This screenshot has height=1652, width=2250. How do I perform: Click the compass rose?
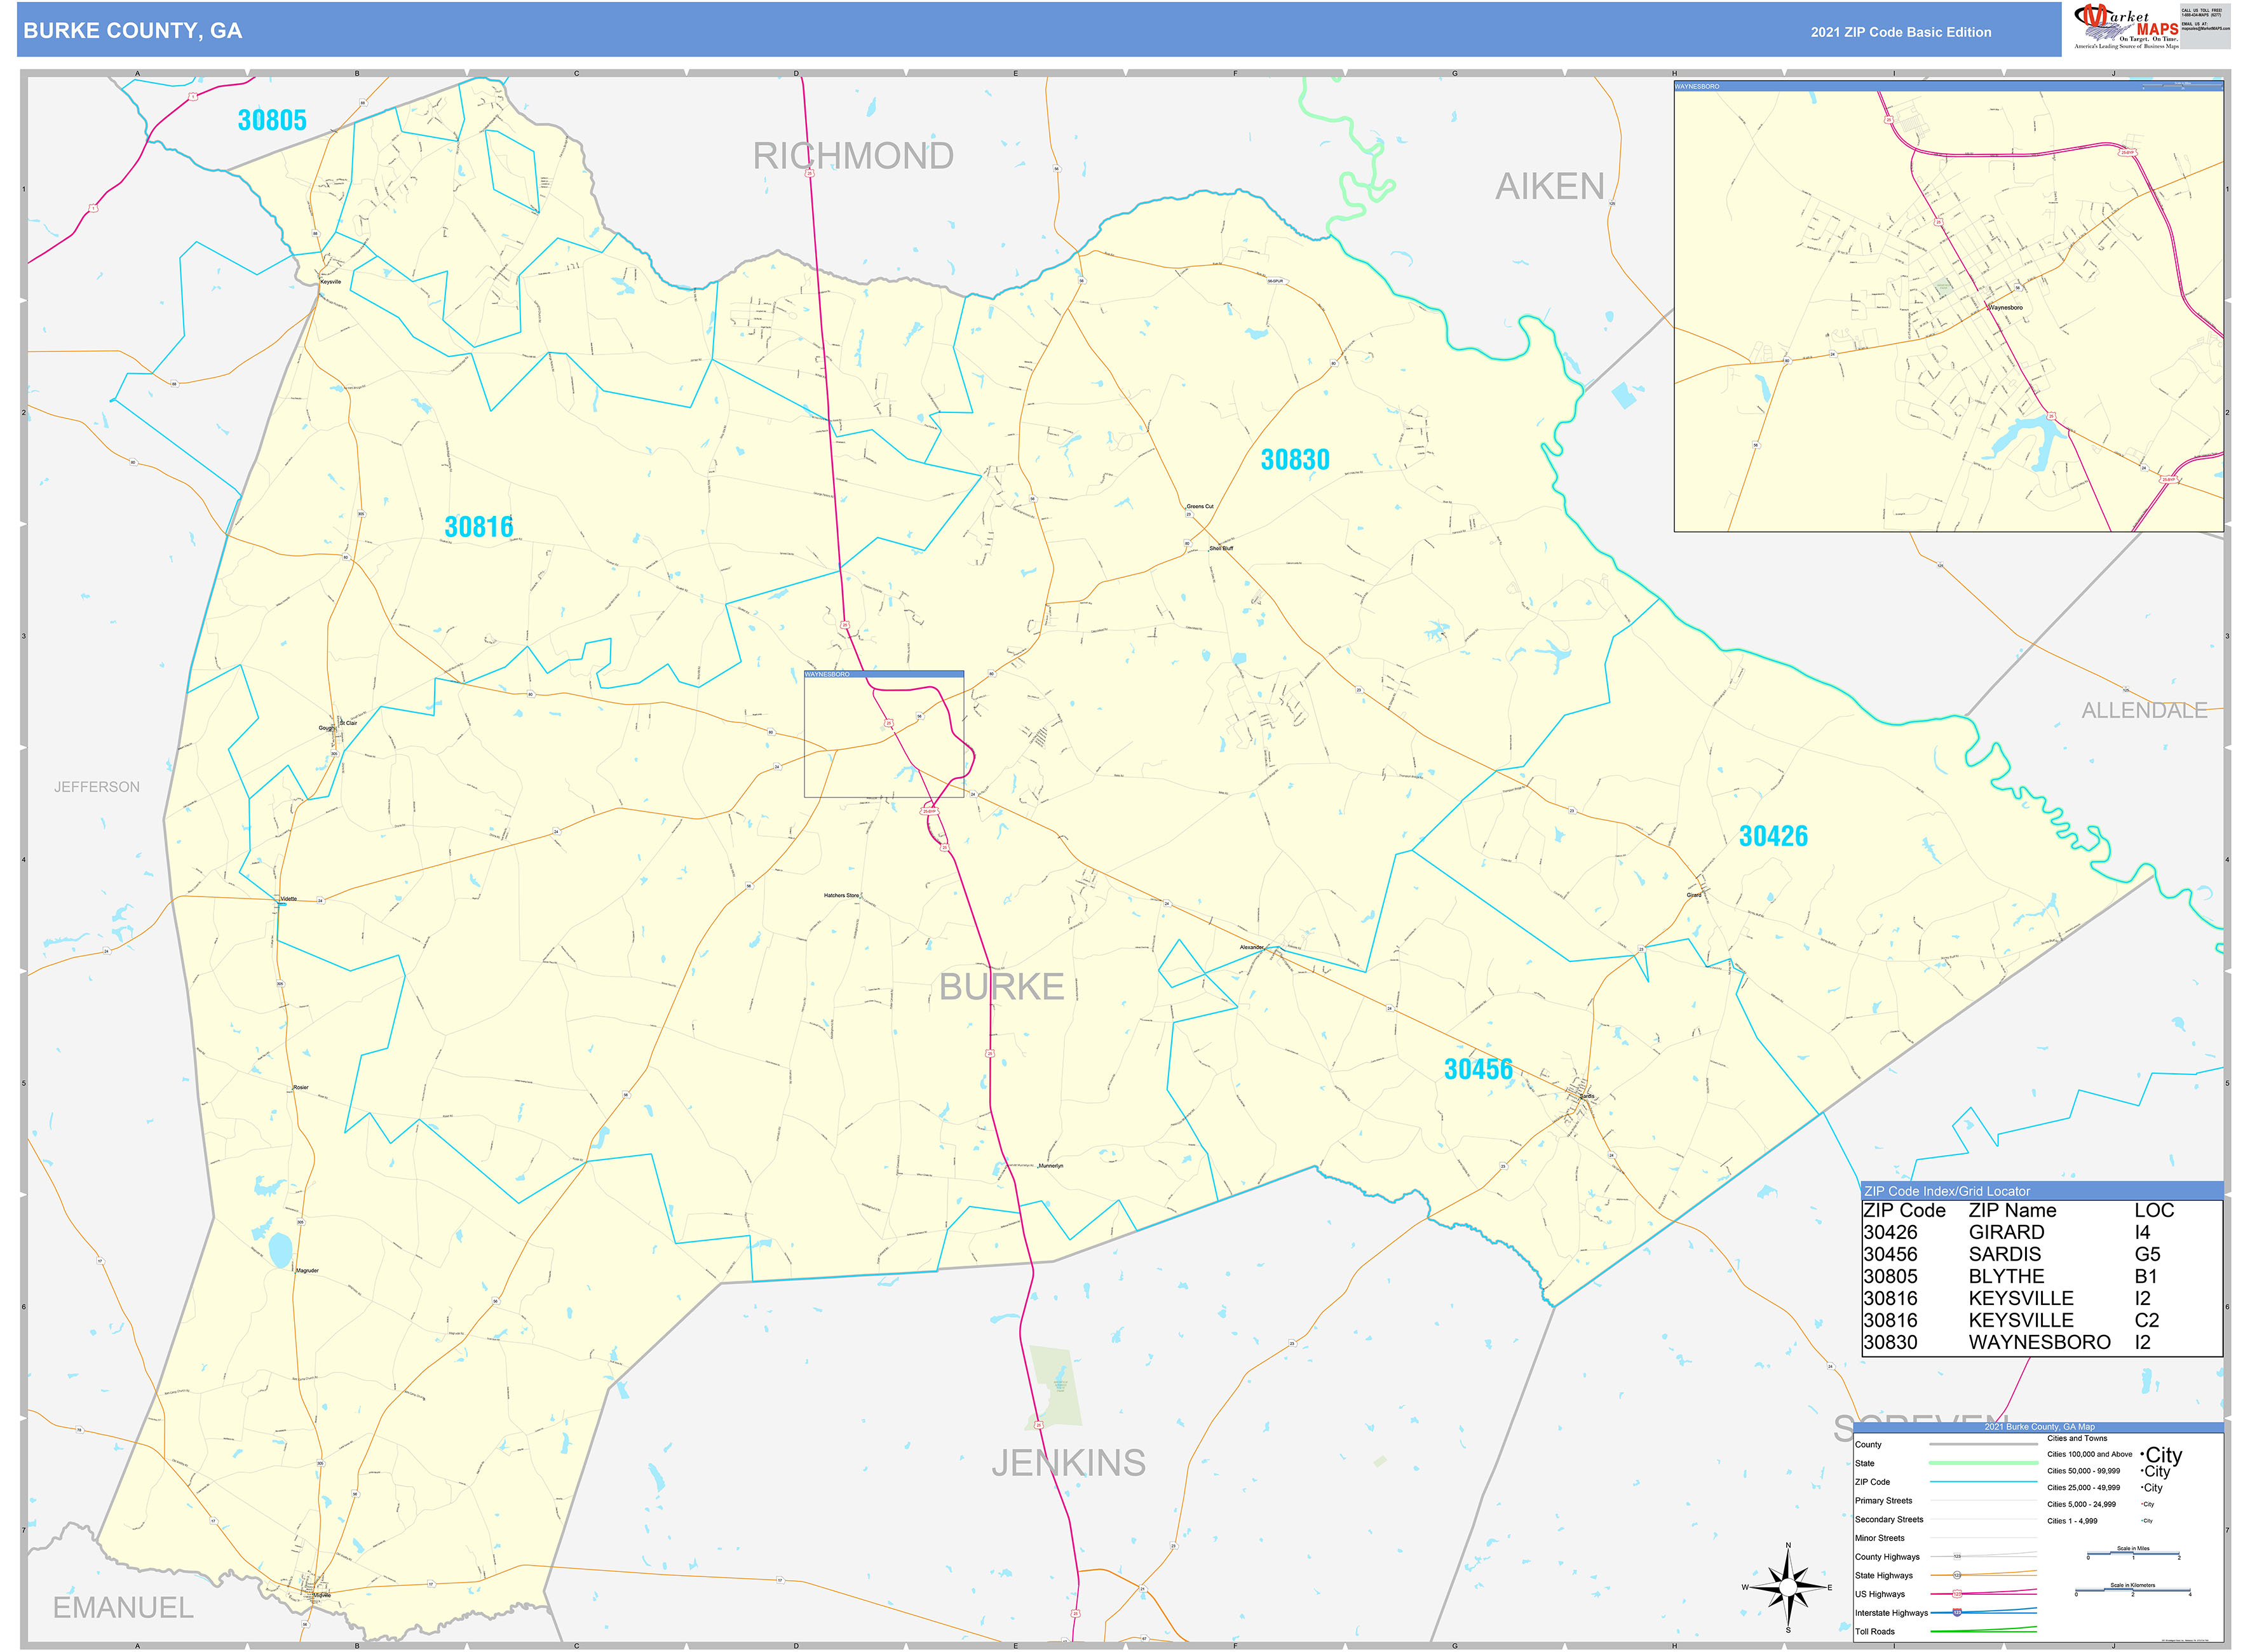(x=1787, y=1587)
